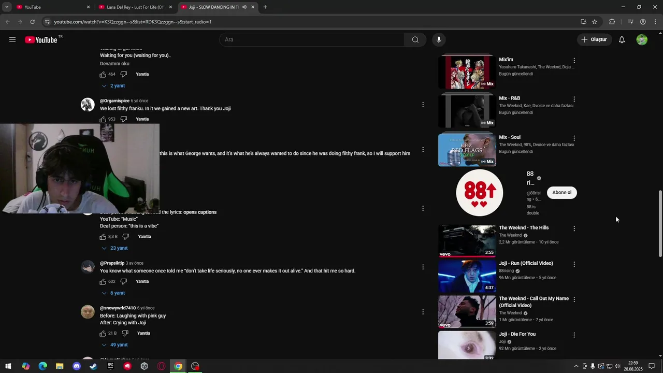Open options for 'The Weeknd - The Hills'
This screenshot has height=373, width=663.
click(x=574, y=228)
